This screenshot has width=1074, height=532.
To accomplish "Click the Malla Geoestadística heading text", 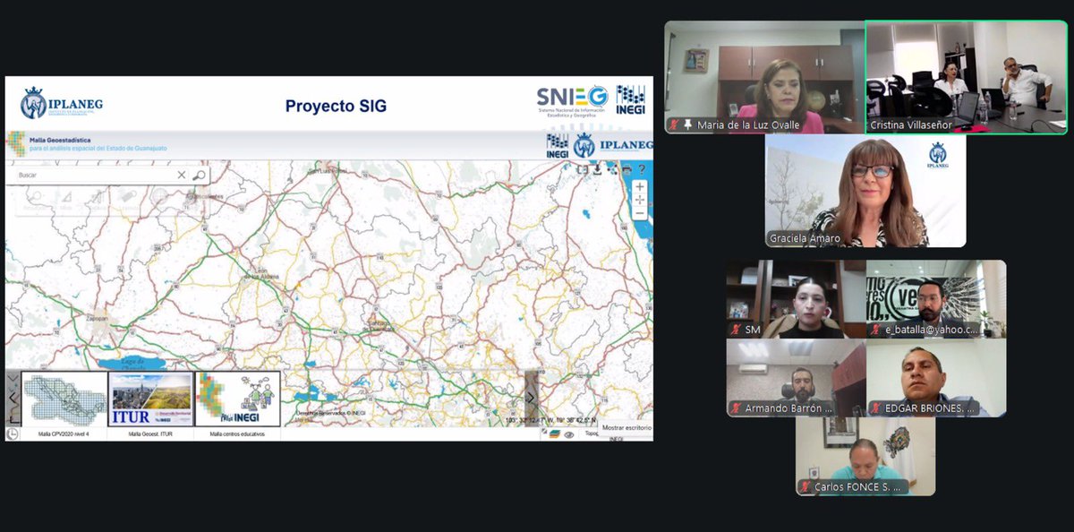I will pyautogui.click(x=61, y=140).
